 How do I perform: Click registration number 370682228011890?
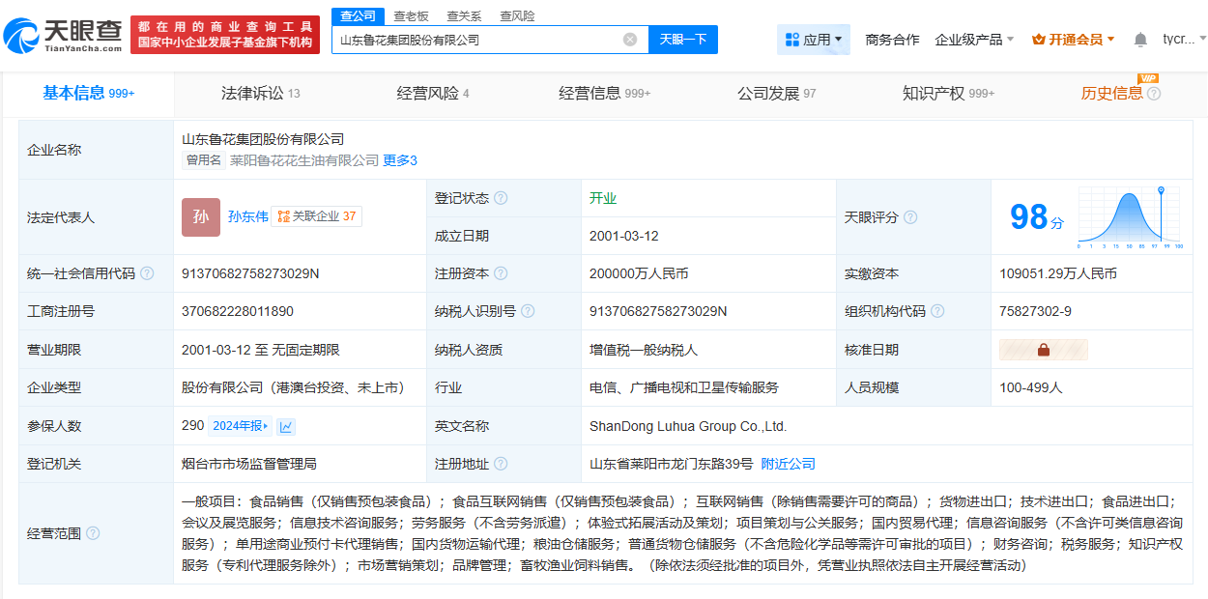[238, 311]
